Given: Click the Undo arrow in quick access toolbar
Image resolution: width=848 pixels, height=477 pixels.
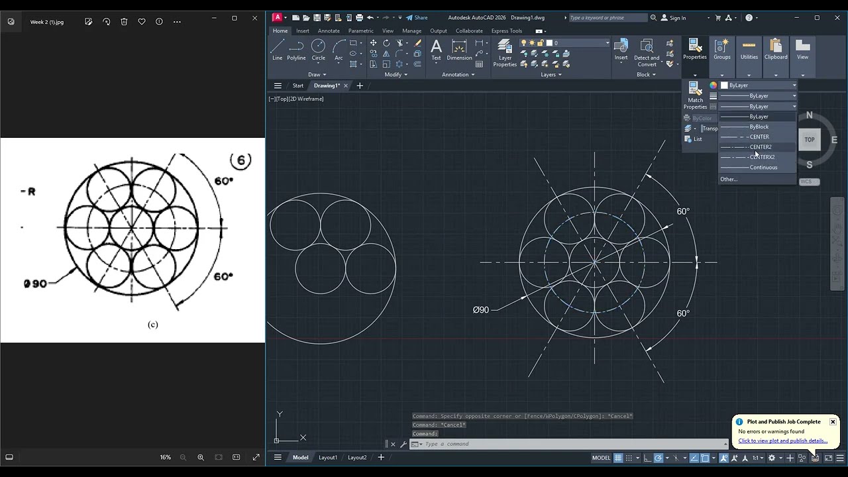Looking at the screenshot, I should [370, 18].
